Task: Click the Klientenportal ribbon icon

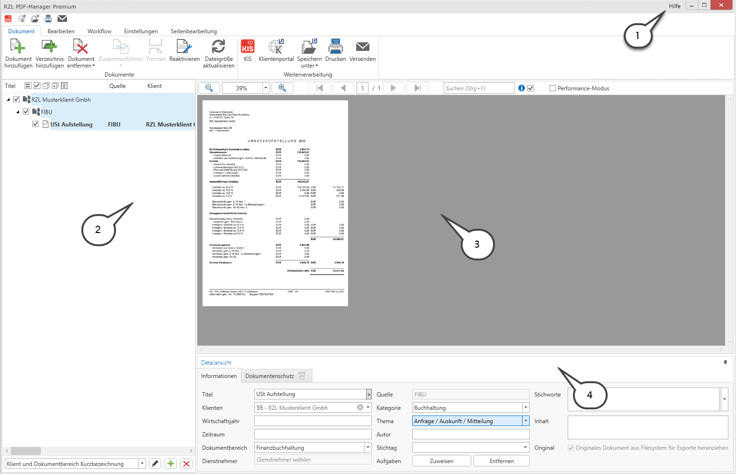Action: 276,47
